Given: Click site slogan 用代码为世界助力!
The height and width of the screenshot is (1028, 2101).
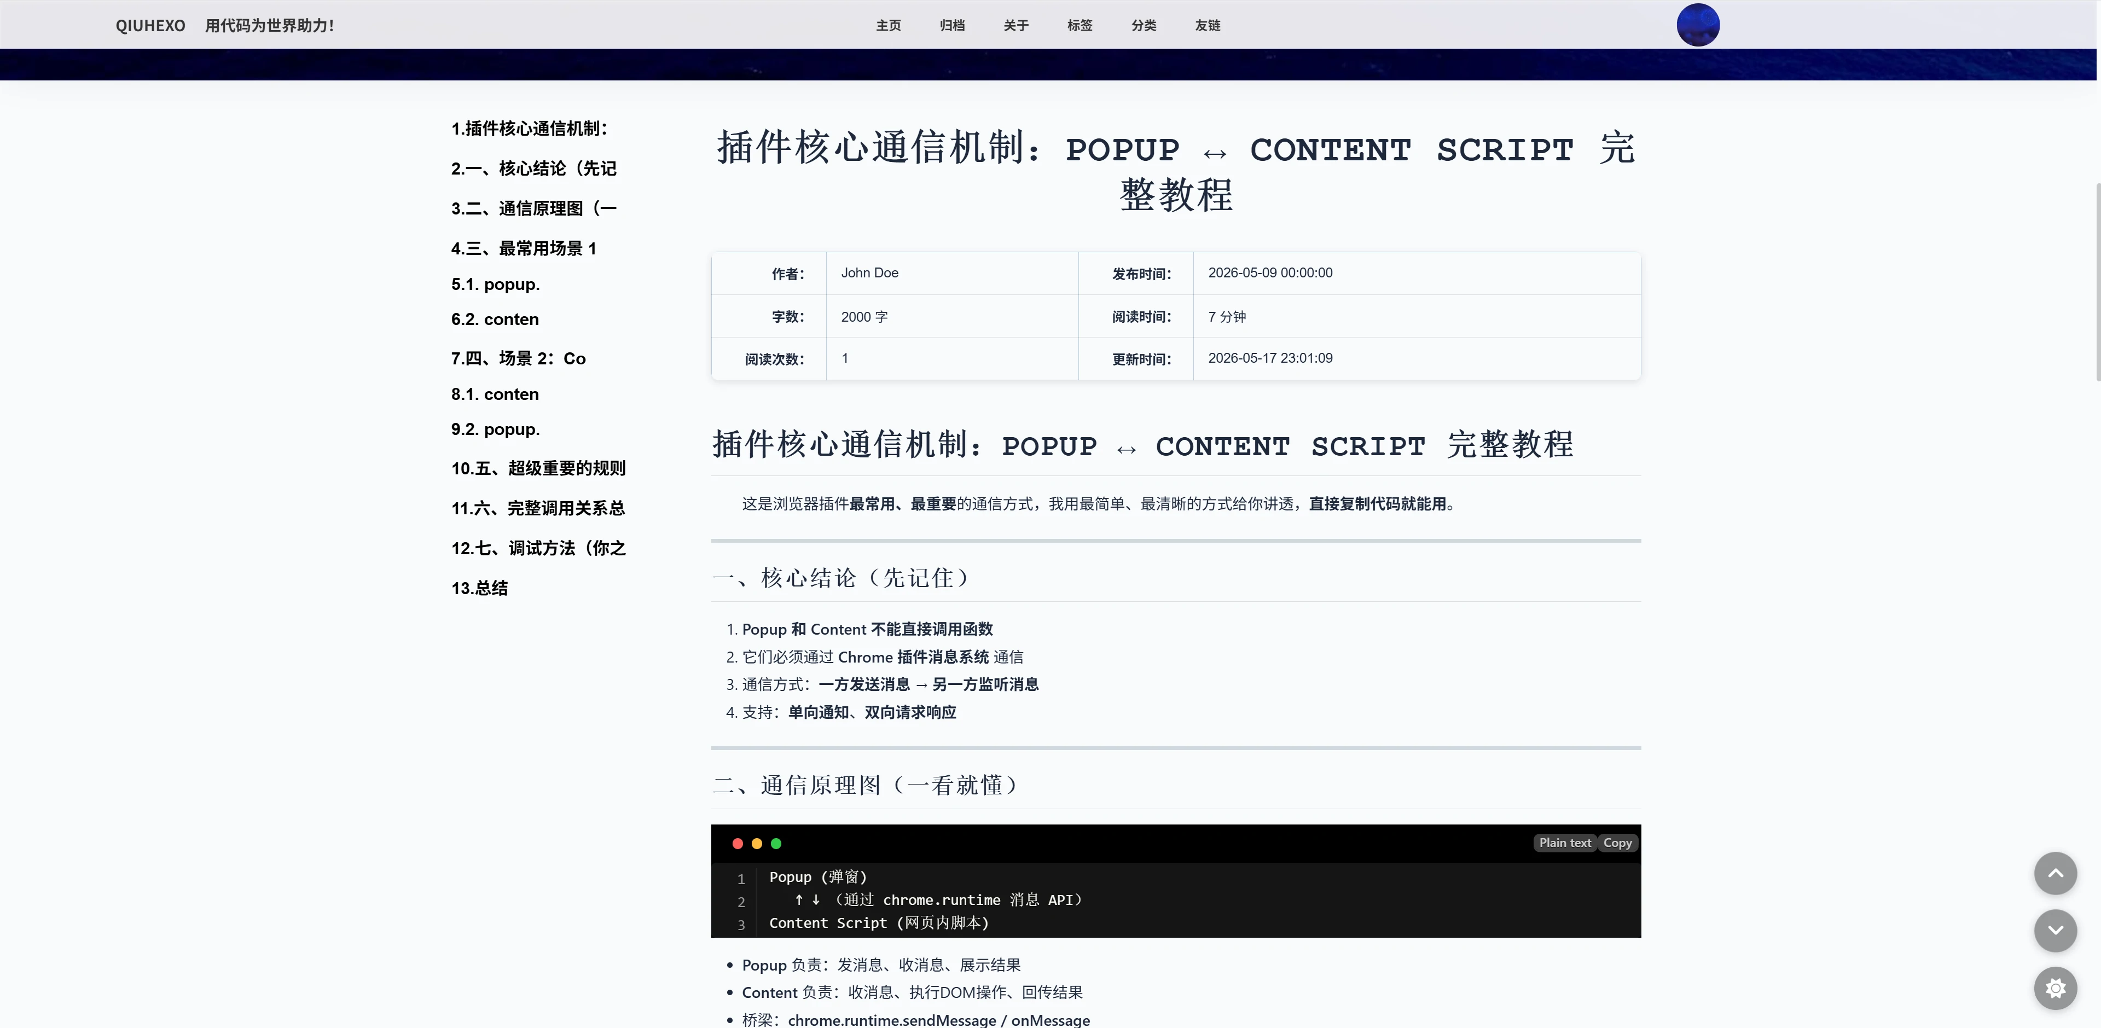Looking at the screenshot, I should [269, 25].
